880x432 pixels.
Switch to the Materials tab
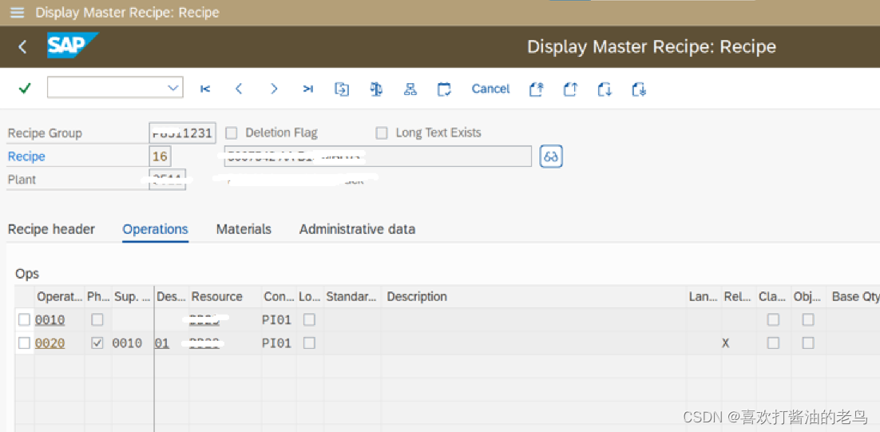(x=244, y=229)
